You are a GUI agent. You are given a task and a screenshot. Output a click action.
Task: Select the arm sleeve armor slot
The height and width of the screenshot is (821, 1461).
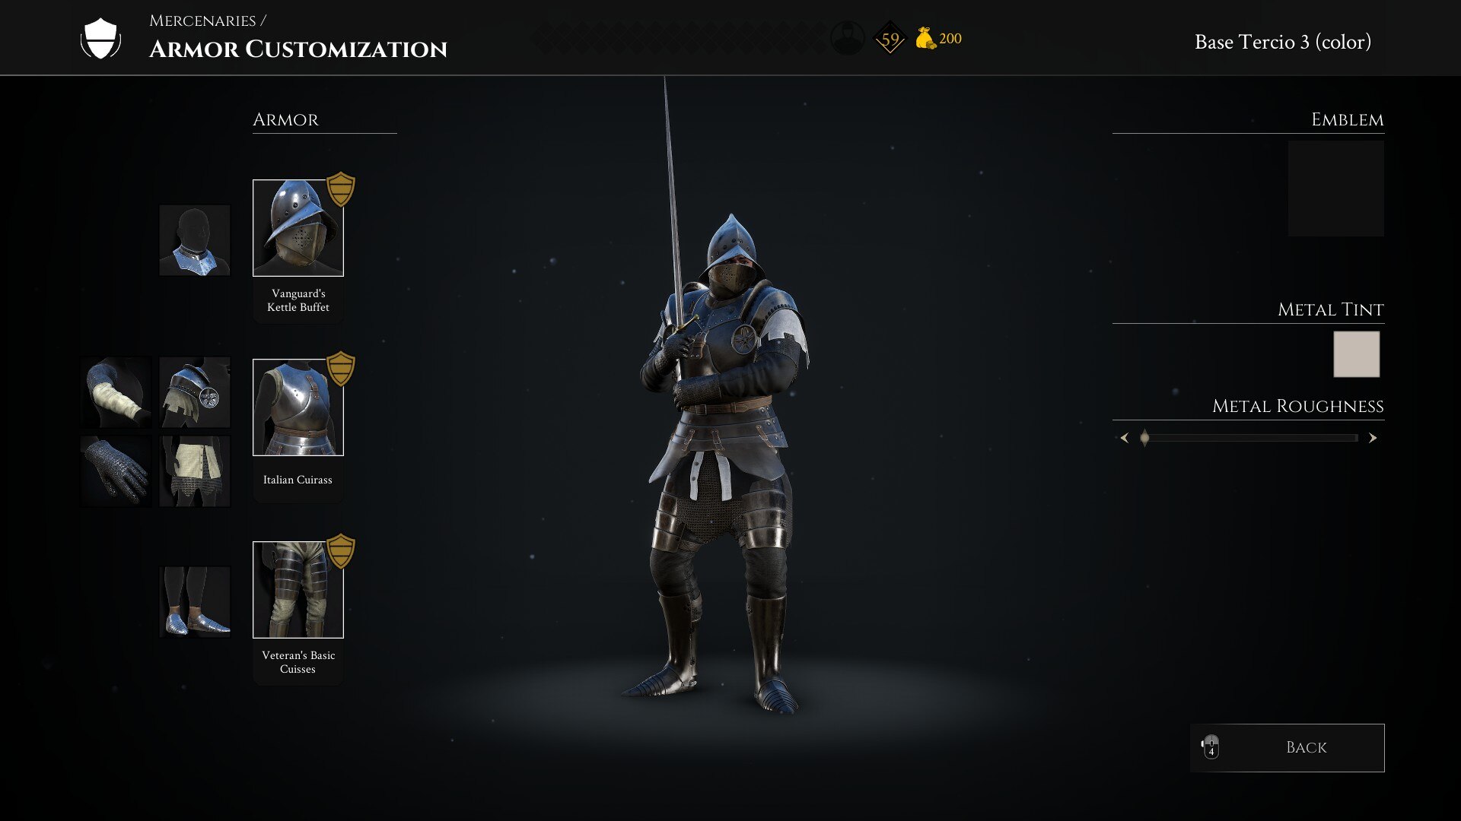point(116,392)
